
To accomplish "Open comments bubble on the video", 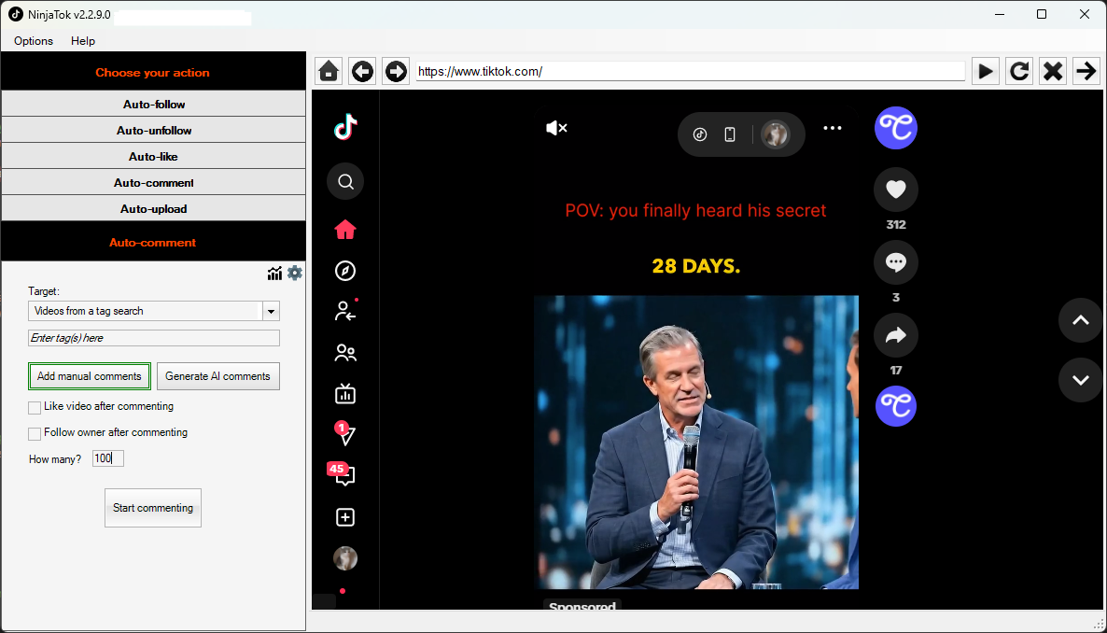I will click(895, 262).
